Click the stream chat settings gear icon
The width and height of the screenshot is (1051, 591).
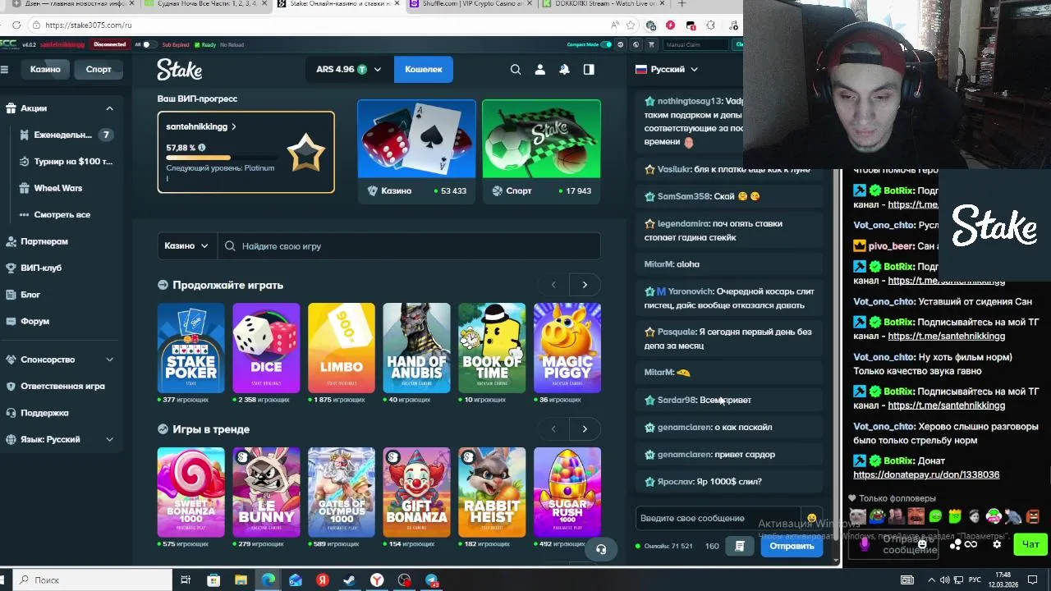pos(997,543)
